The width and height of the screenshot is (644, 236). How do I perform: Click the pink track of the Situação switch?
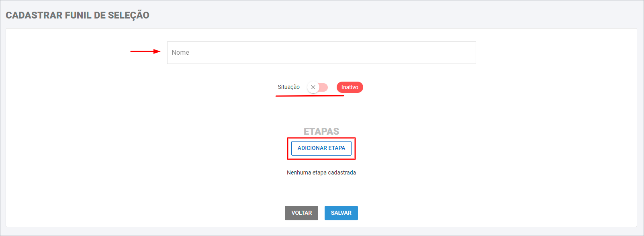(x=324, y=87)
